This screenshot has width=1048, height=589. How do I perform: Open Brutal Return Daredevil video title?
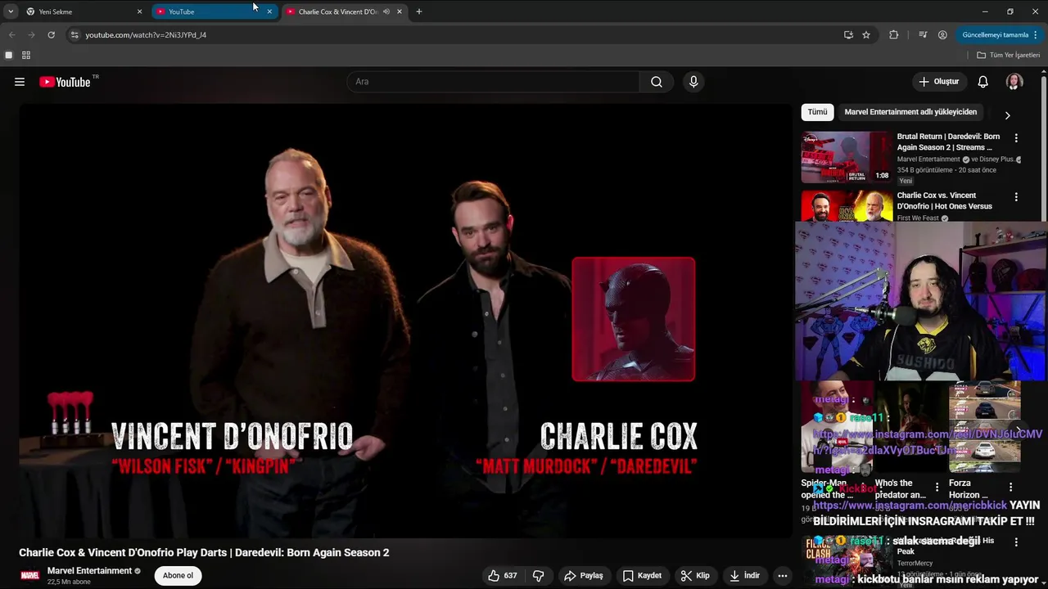949,142
